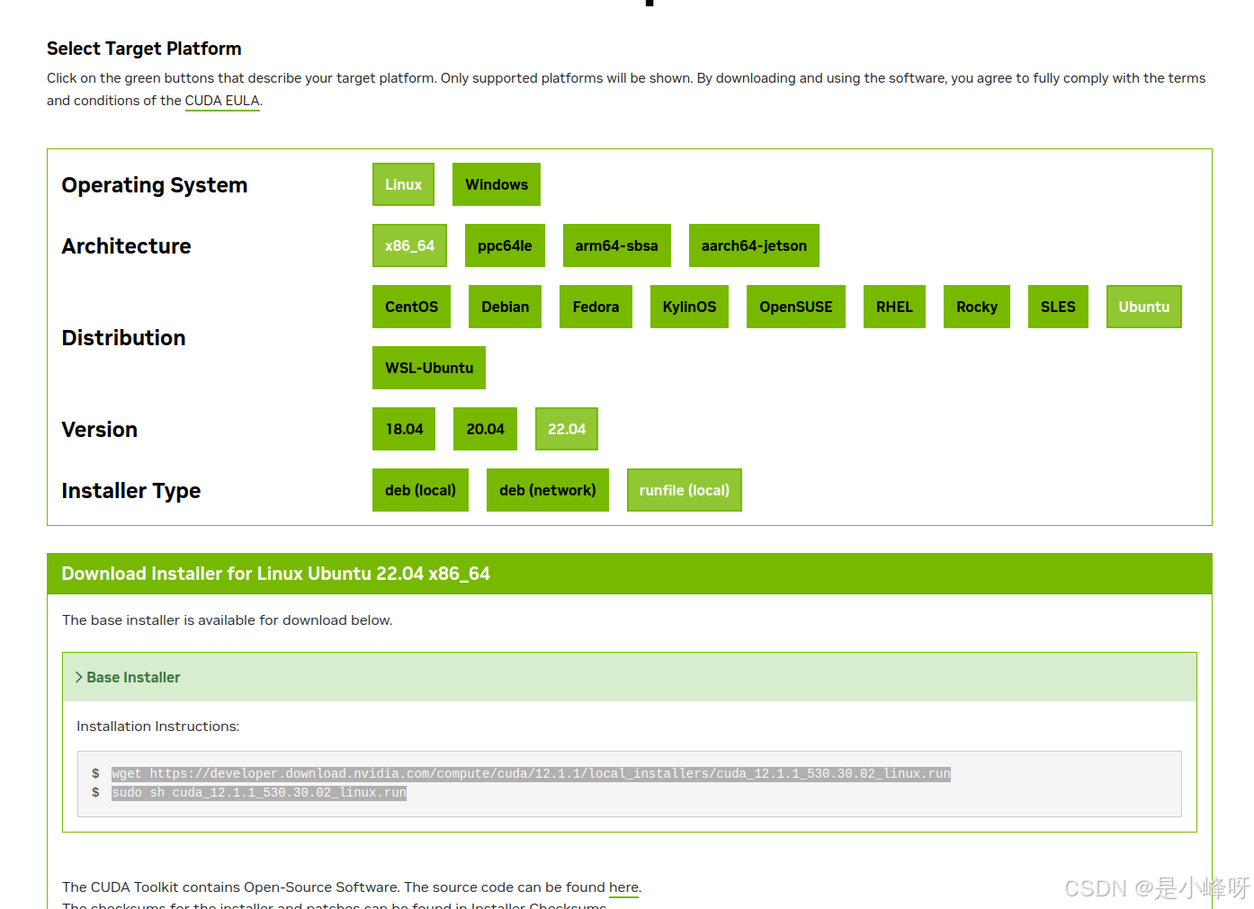
Task: Pick KylinOS as the distribution
Action: point(689,307)
